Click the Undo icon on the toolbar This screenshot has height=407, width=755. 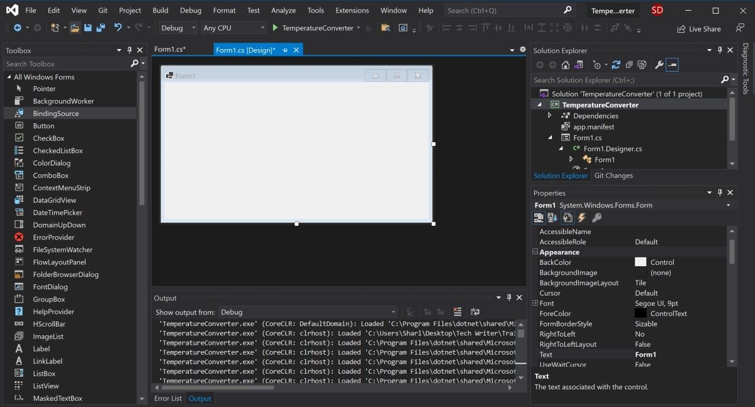point(118,28)
